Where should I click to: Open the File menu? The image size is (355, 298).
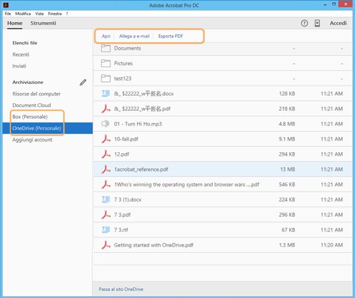[x=7, y=14]
